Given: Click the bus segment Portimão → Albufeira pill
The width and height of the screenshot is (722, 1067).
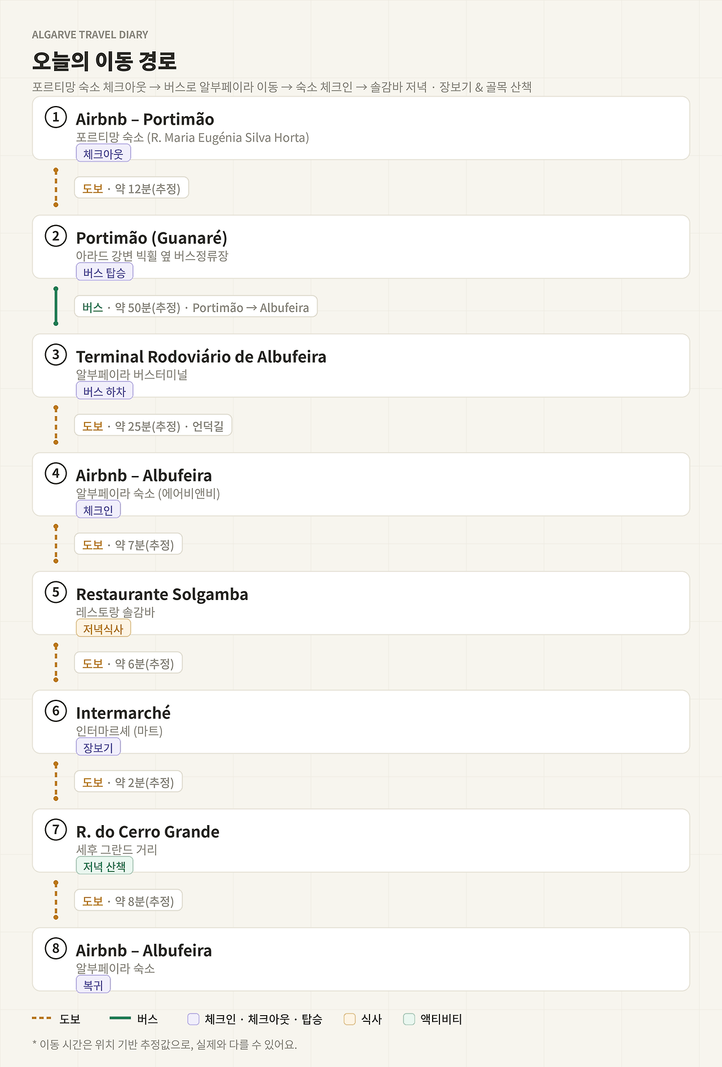Looking at the screenshot, I should (x=196, y=307).
